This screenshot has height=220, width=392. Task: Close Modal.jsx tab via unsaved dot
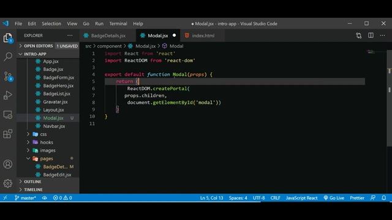click(174, 35)
